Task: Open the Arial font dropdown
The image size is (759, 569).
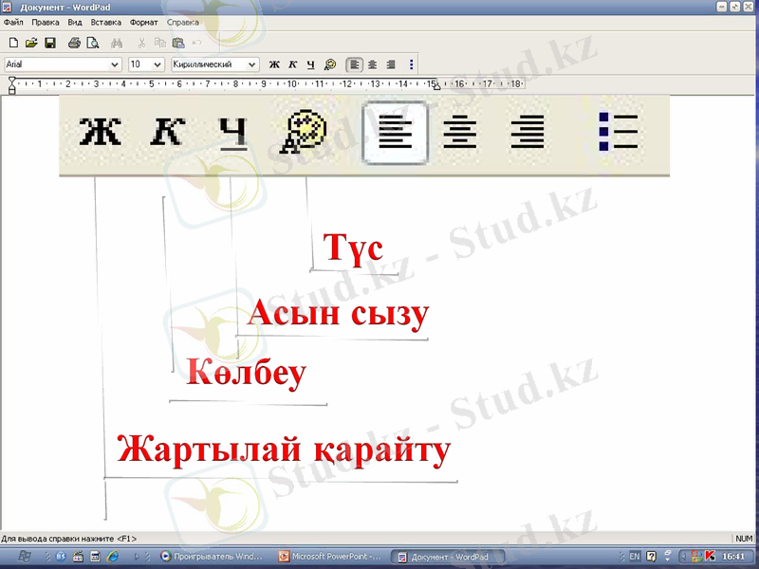Action: [x=117, y=64]
